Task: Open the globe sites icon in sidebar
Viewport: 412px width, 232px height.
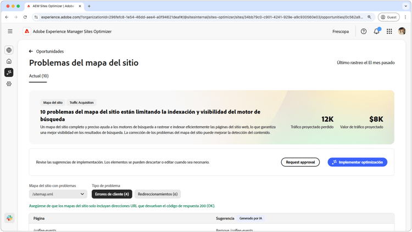Action: pos(9,50)
